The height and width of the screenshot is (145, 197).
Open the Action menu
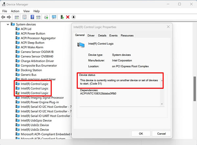(x=15, y=11)
